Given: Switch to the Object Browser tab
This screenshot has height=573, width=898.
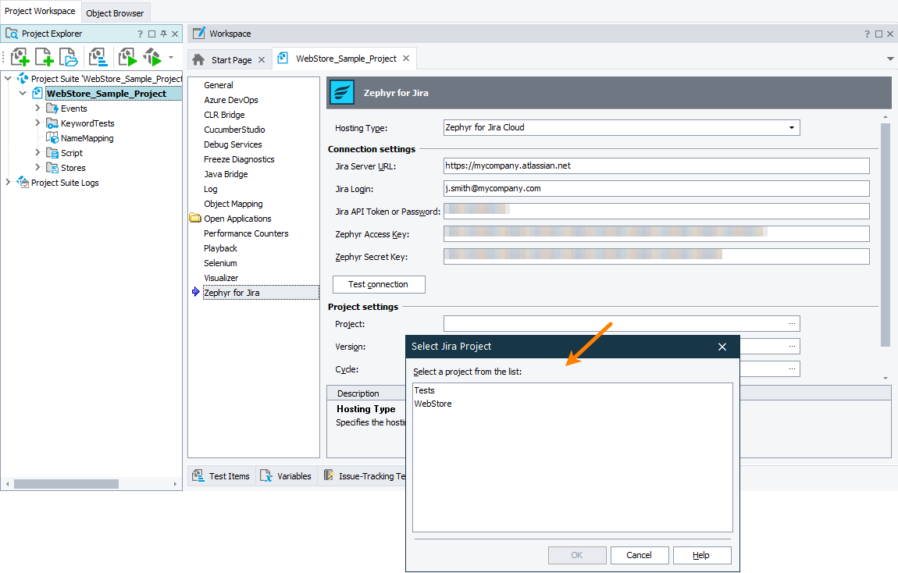Looking at the screenshot, I should [115, 12].
